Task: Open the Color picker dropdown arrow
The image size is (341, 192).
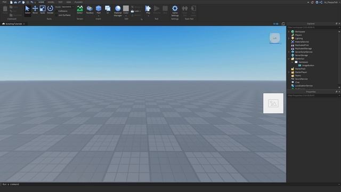Action: pos(126,15)
